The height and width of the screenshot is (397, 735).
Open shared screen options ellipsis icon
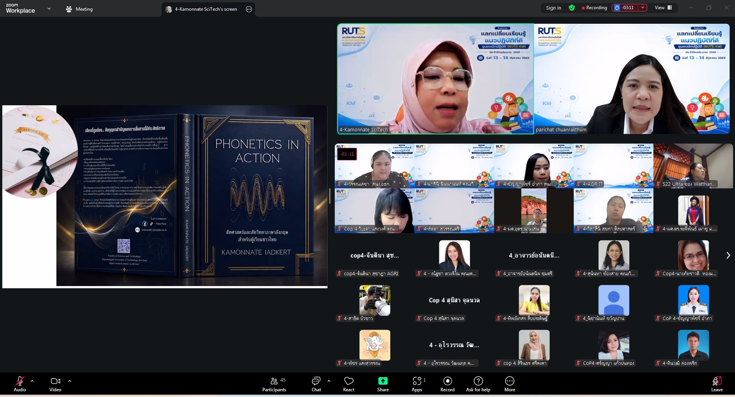click(249, 9)
